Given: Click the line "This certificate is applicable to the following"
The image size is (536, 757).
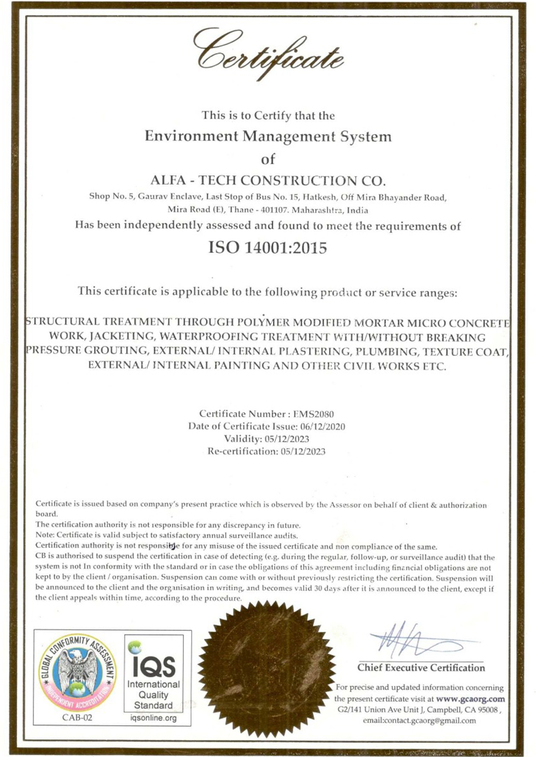Looking at the screenshot, I should pos(268,291).
